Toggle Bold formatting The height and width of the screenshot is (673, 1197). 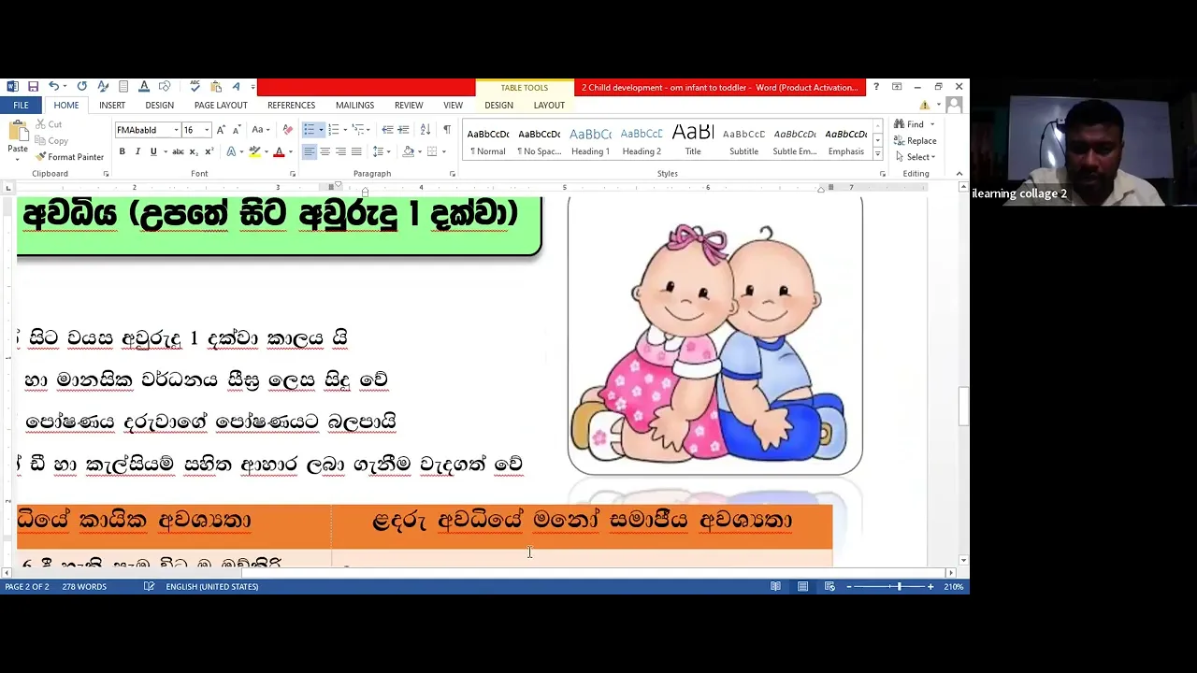click(x=122, y=151)
